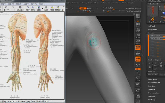Adjust the Z Intensity slider
Viewport: 165px width, 103px height.
87,11
